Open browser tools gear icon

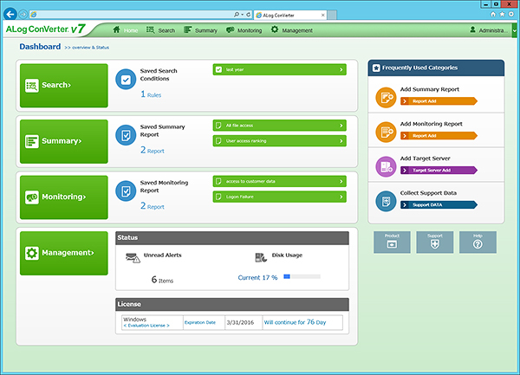(511, 14)
